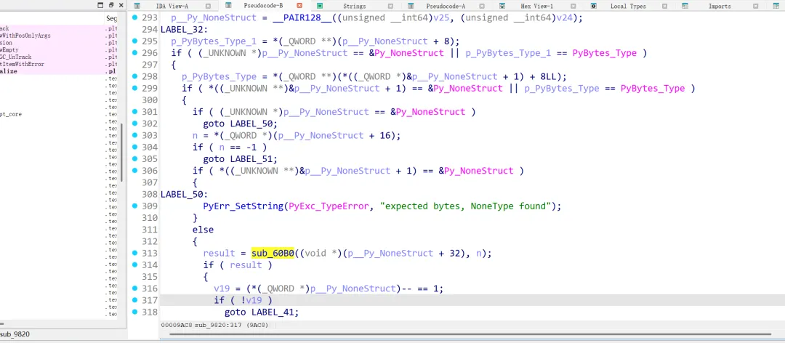Close the functions panel with X icon

point(121,5)
